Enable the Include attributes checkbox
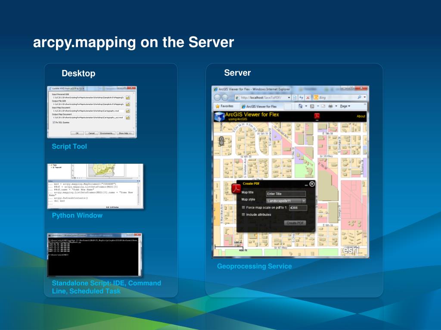Image resolution: width=441 pixels, height=330 pixels. click(x=243, y=214)
